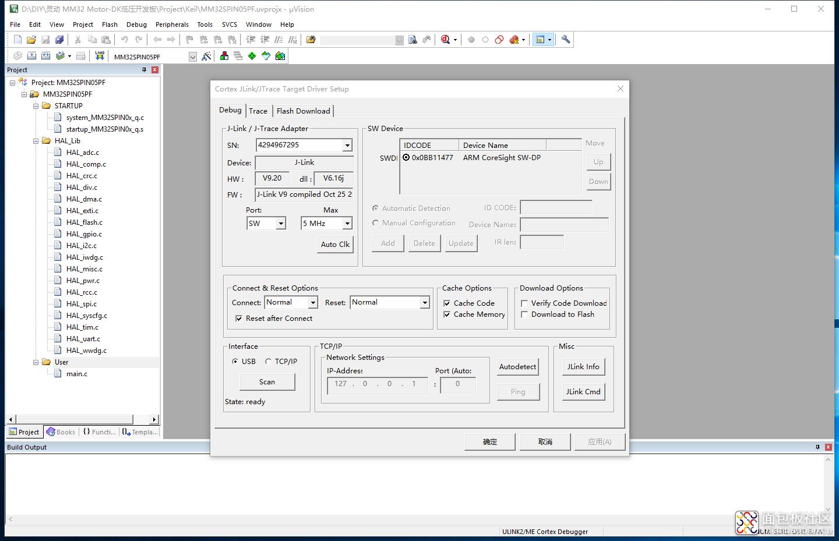Click the Window layout toolbar icon
Viewport: 839px width, 541px height.
[x=540, y=40]
